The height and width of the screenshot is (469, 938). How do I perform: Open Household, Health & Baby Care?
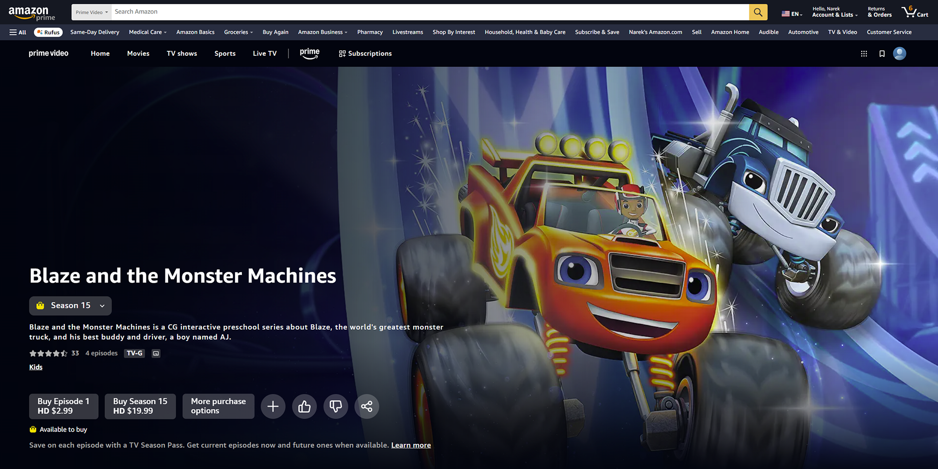[525, 32]
